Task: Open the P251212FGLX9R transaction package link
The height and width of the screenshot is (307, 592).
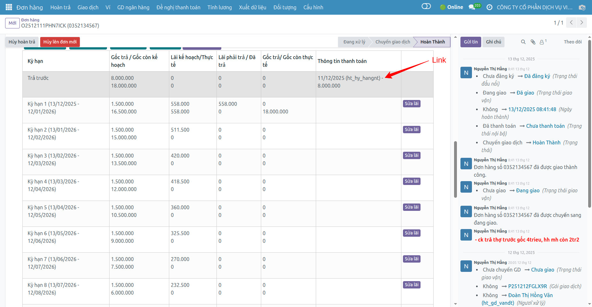Action: (x=527, y=286)
